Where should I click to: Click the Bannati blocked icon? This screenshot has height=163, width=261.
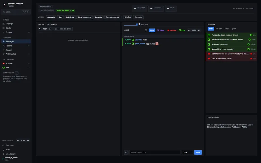tap(4, 50)
